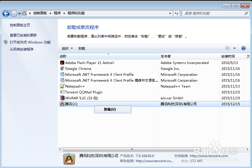Screen dimensions: 252x168
Task: Click the .NET Framework 4 Client Profile icon
Action: pos(62,74)
